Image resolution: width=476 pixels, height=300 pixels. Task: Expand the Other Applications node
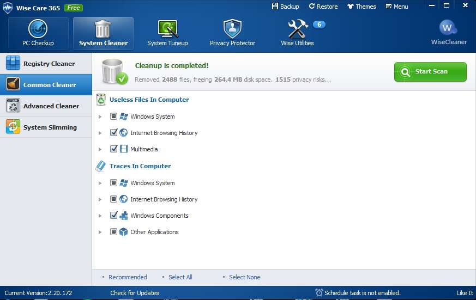[100, 232]
